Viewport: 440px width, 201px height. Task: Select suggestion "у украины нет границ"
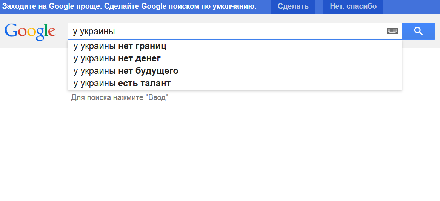tap(235, 46)
